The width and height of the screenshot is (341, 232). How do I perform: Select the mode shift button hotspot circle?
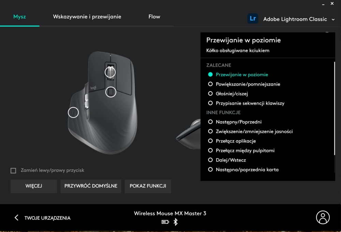tap(111, 92)
